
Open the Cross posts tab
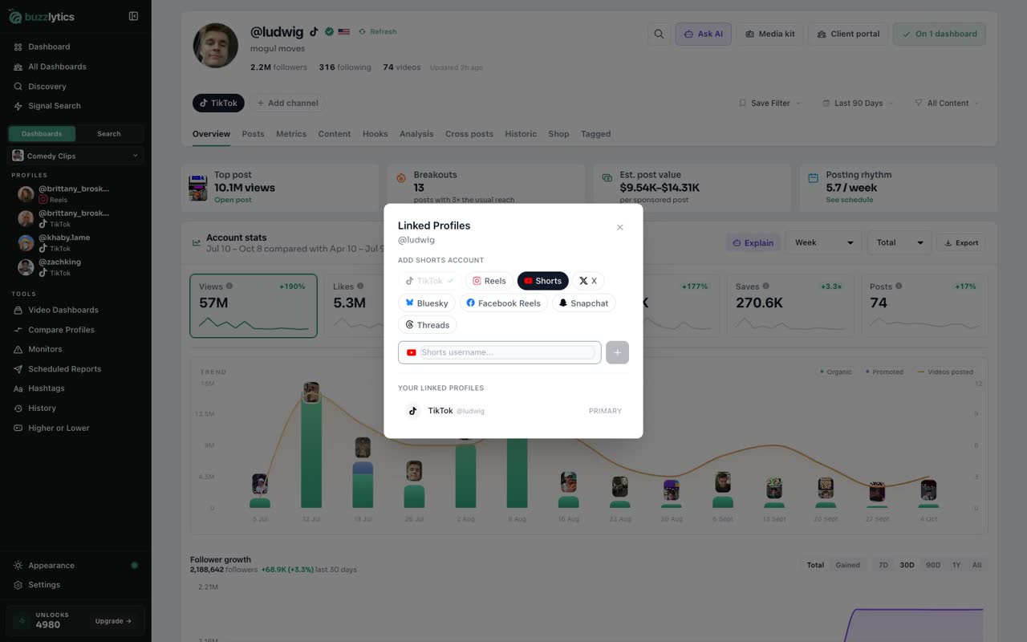(x=469, y=134)
